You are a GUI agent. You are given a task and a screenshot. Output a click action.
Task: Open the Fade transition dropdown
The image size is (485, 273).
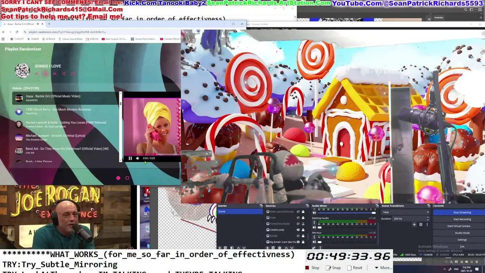click(x=405, y=212)
